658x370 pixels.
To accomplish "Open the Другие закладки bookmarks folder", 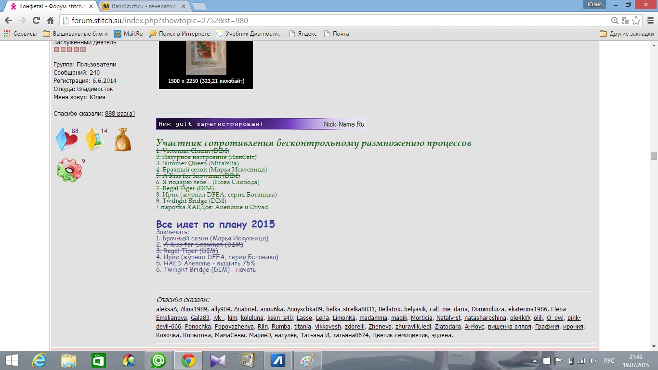I will [x=627, y=34].
